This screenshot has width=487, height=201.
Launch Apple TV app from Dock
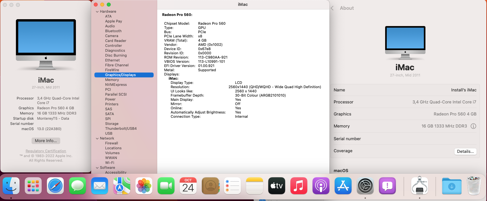point(277,186)
